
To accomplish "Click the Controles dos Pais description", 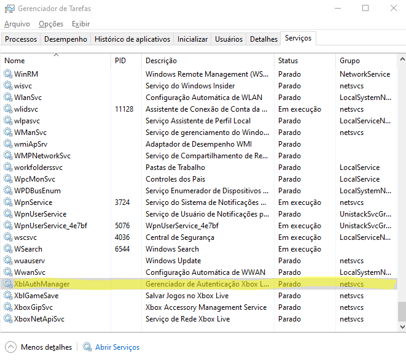I will [175, 179].
